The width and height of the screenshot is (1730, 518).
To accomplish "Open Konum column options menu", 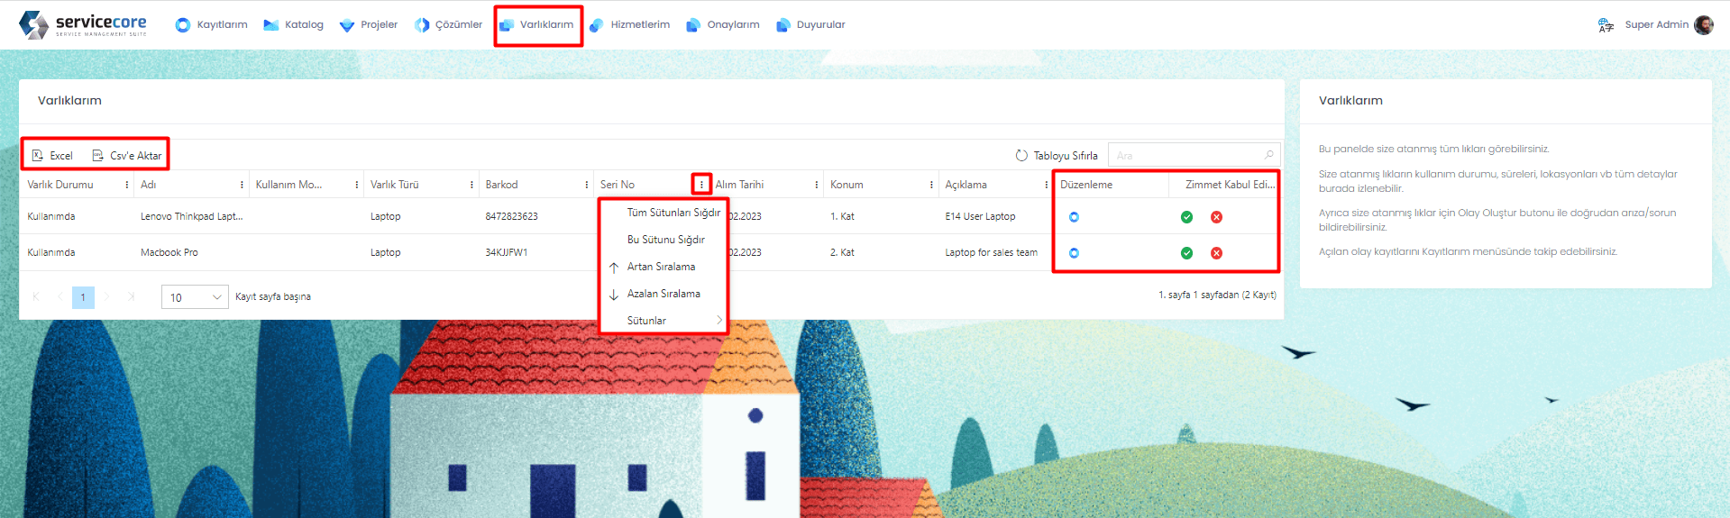I will (931, 185).
